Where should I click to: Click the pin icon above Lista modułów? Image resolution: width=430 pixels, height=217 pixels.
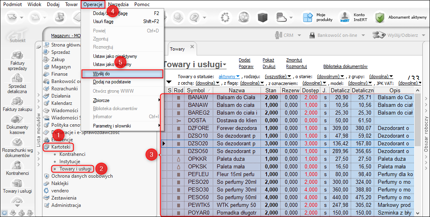coord(39,47)
